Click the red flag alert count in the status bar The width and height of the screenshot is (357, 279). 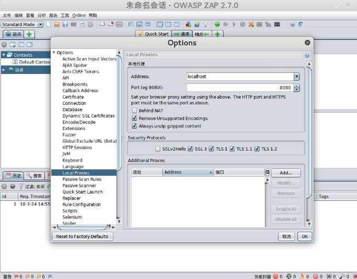click(x=18, y=276)
